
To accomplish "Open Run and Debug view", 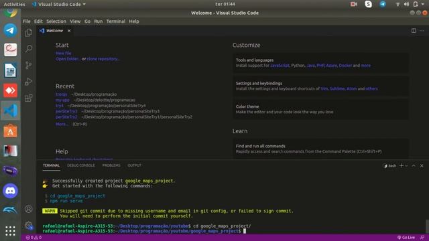I will pos(28,82).
